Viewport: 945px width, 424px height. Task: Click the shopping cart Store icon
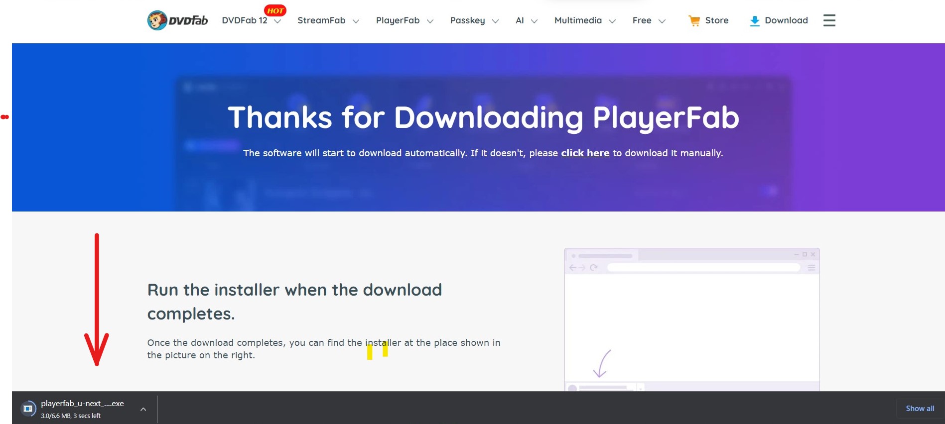tap(694, 20)
